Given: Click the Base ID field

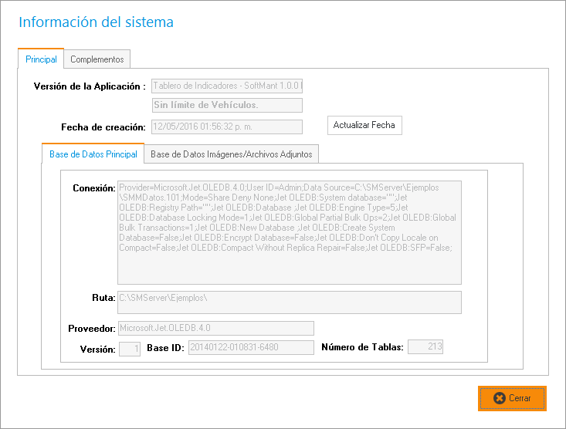Looking at the screenshot, I should click(250, 348).
